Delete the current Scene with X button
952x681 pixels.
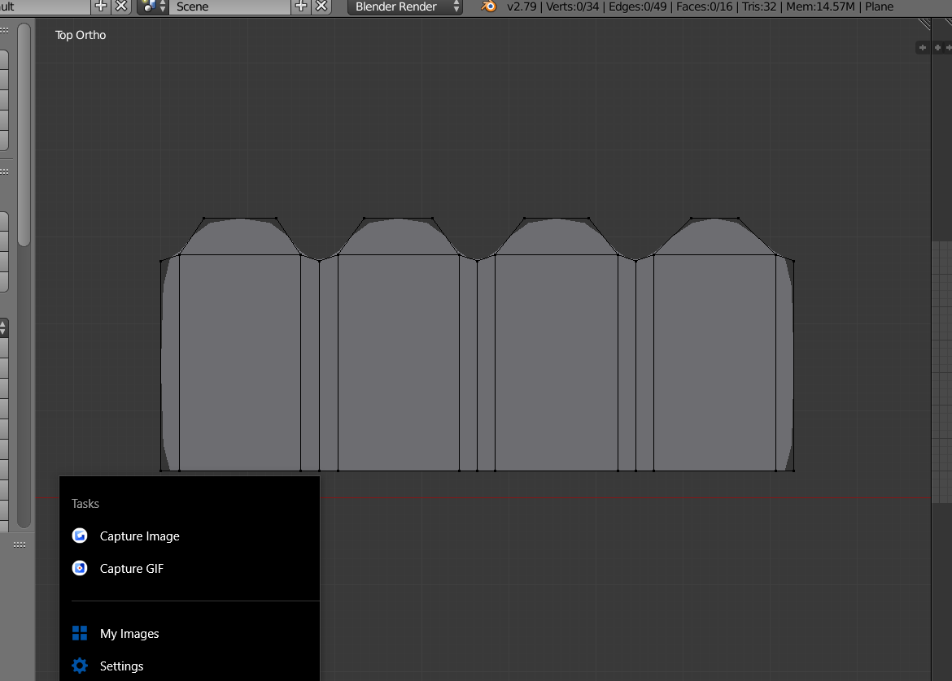[322, 7]
